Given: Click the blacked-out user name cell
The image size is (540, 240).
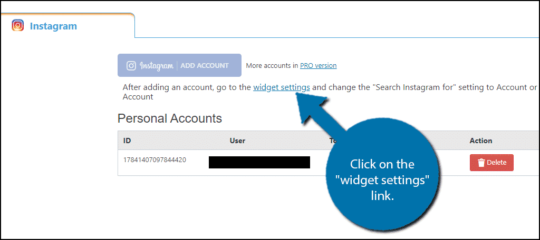Looking at the screenshot, I should [x=259, y=162].
